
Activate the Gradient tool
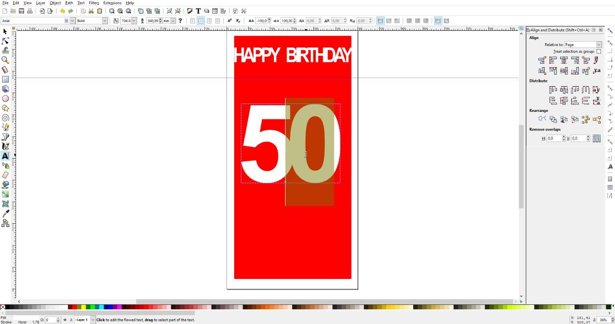tap(5, 195)
